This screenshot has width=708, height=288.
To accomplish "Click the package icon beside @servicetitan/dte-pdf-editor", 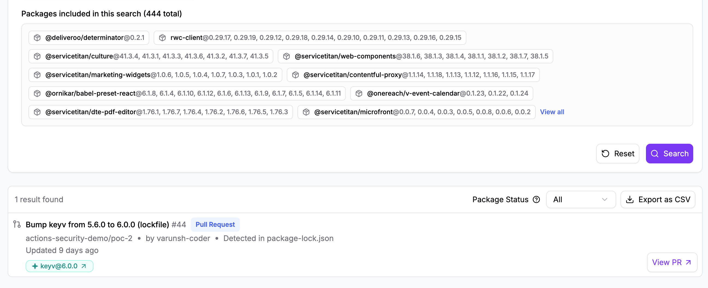I will [37, 112].
